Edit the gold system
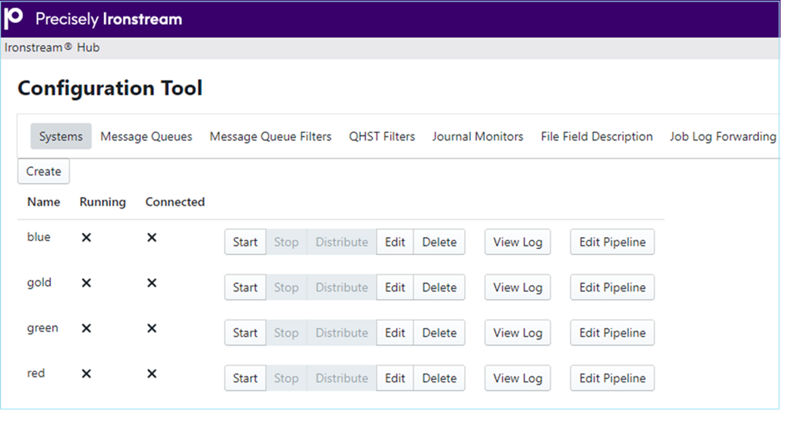Screen dimensions: 811x432 395,287
